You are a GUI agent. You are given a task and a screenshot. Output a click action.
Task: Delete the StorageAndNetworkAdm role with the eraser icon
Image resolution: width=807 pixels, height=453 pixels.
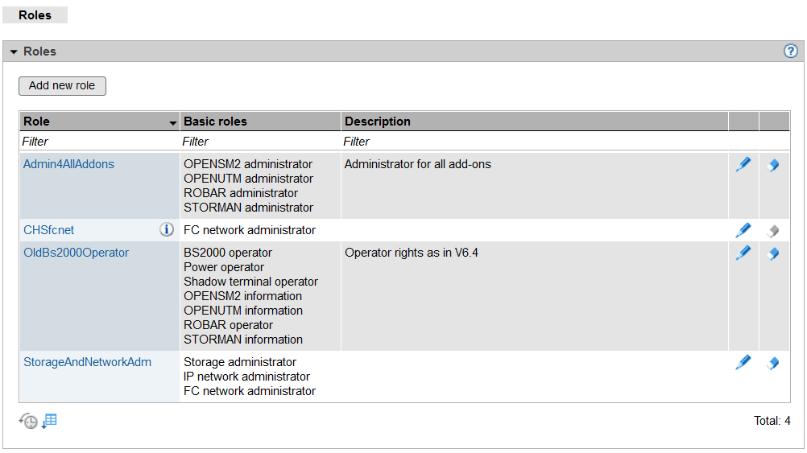[x=773, y=364]
